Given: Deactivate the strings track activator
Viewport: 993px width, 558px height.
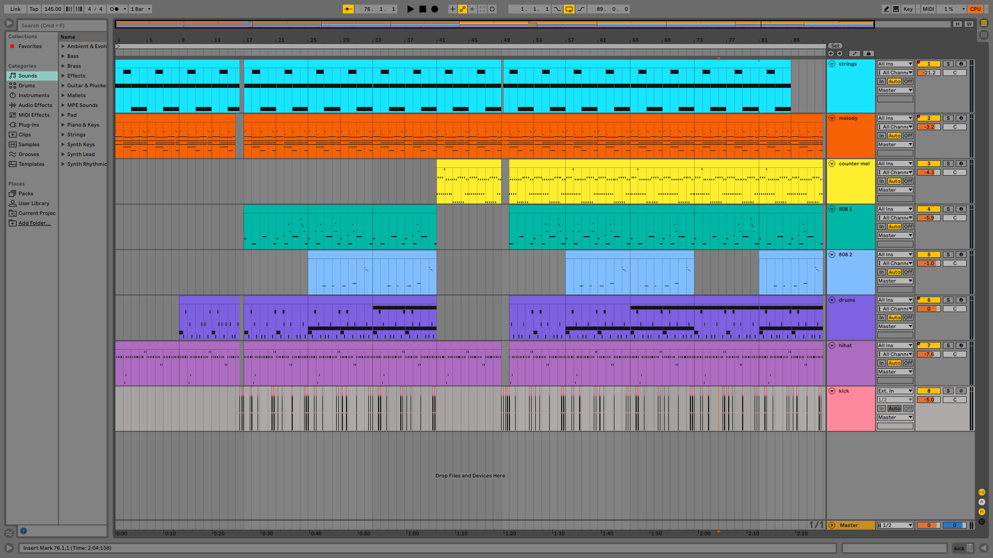Looking at the screenshot, I should 928,64.
